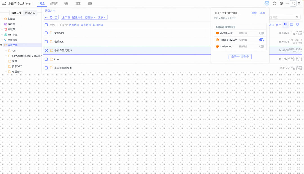
Task: Click the magnifier icon in the filter box
Action: [297, 17]
